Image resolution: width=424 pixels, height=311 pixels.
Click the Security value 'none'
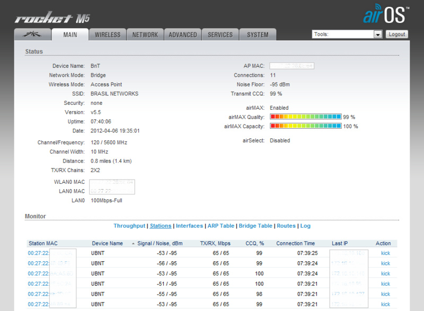(96, 103)
